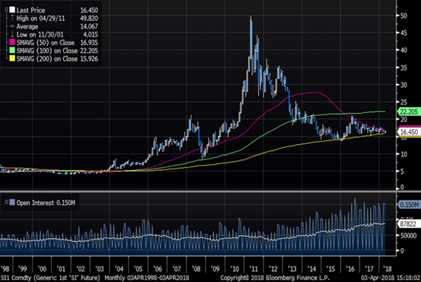Select the 87822 average axis tag
The height and width of the screenshot is (282, 421).
coord(404,225)
